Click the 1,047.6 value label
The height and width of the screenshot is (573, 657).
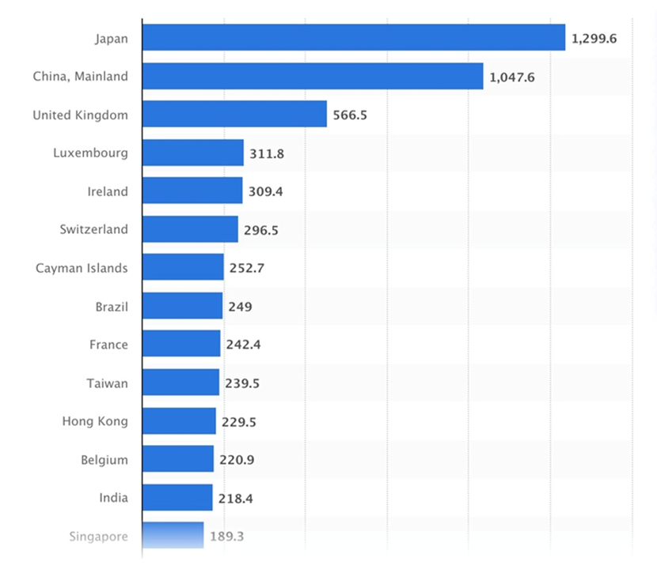[x=515, y=76]
